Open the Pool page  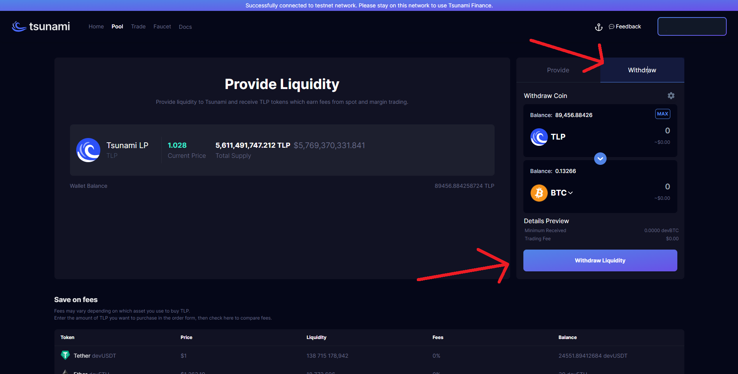tap(117, 26)
